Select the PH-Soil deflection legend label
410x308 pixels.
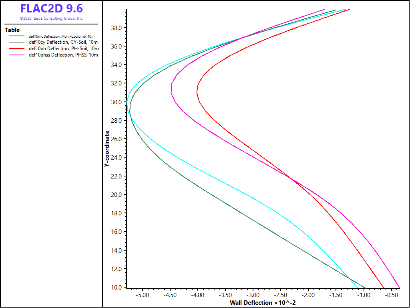[x=63, y=49]
